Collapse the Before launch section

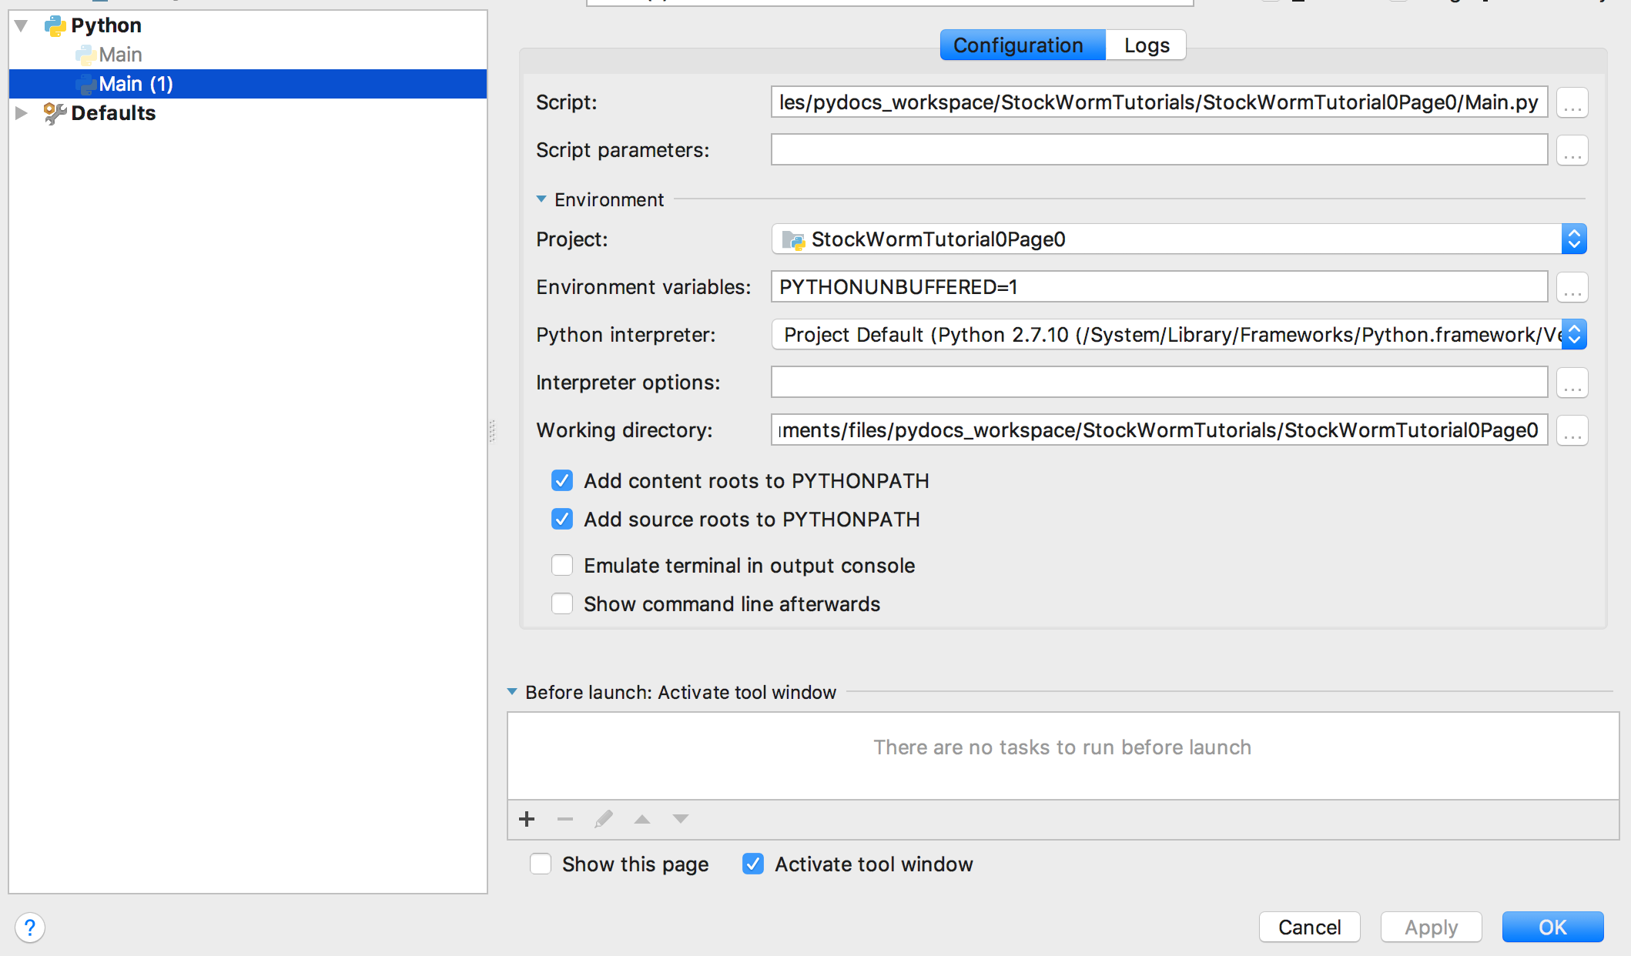[x=512, y=692]
